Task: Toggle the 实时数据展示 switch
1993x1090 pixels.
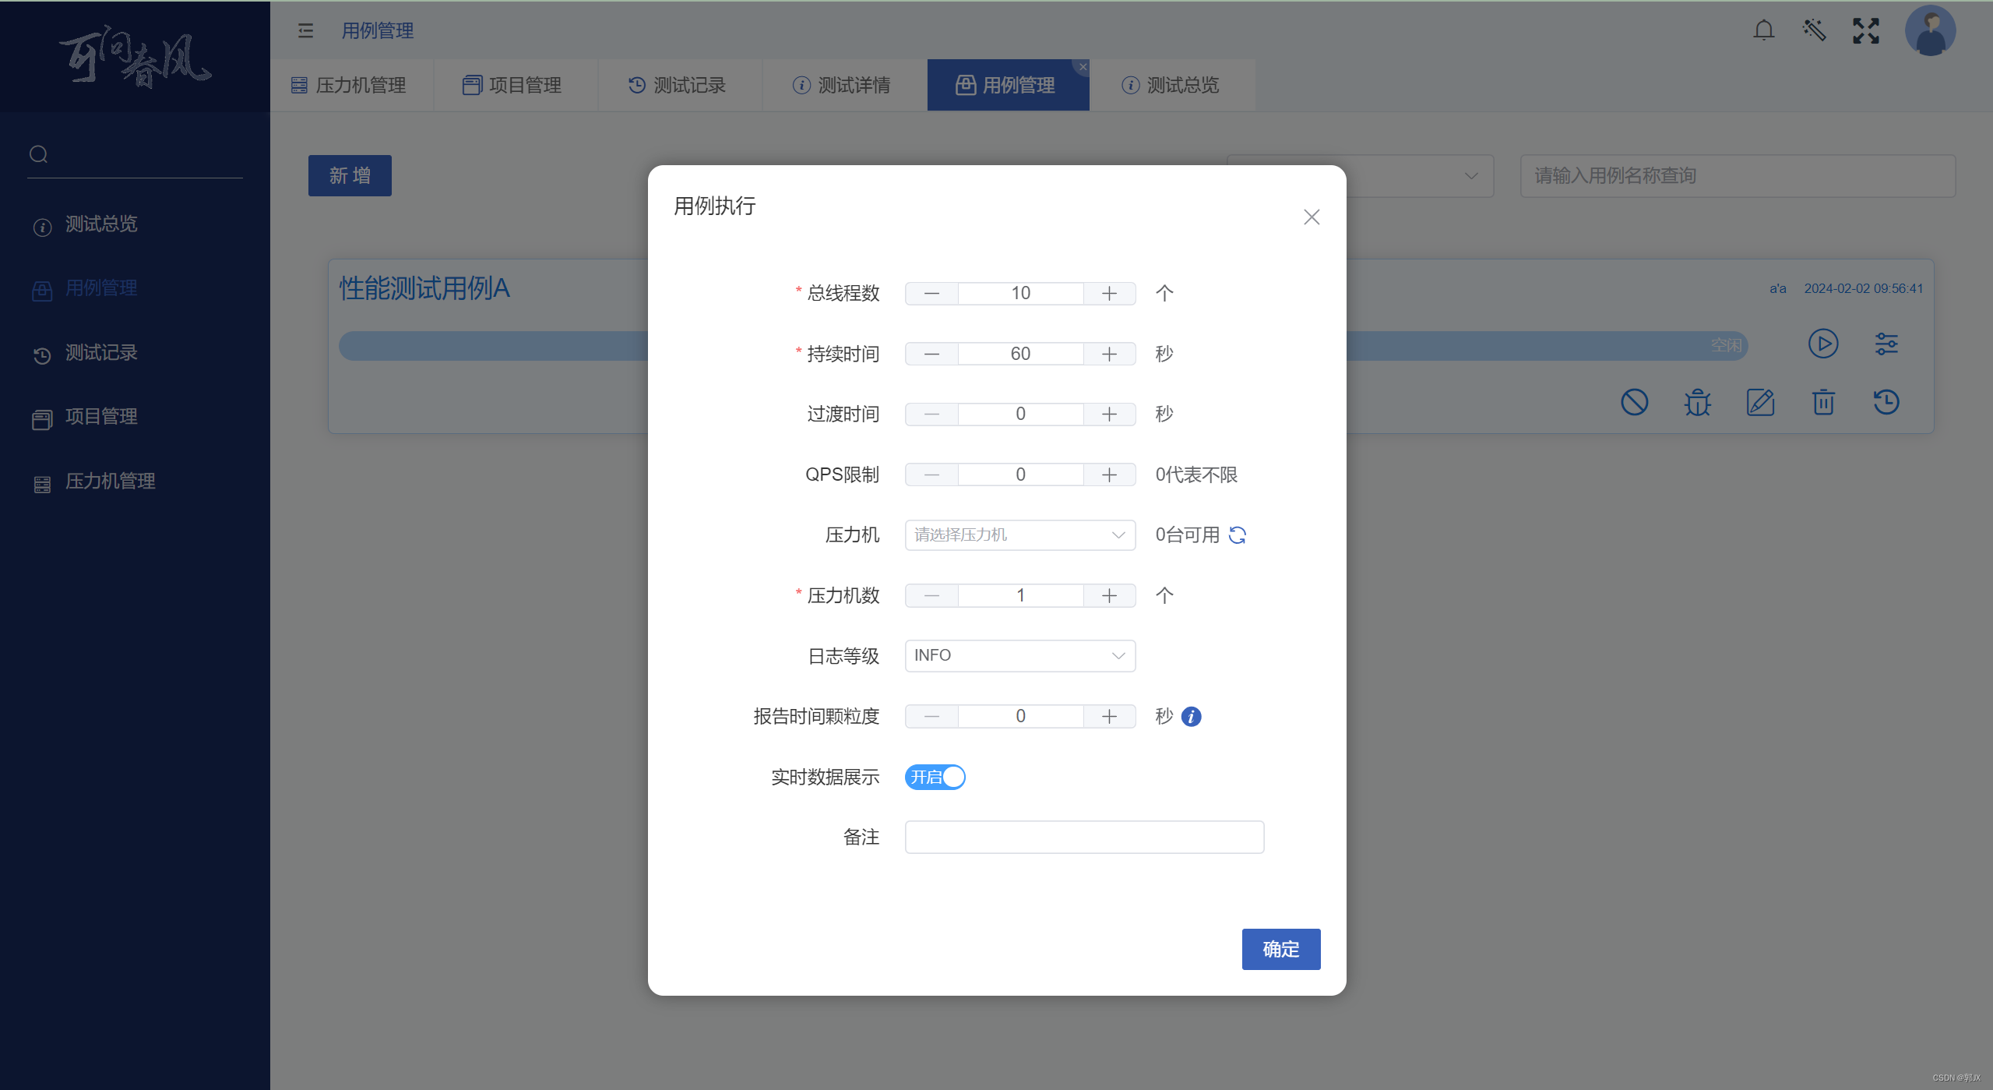Action: (x=935, y=777)
